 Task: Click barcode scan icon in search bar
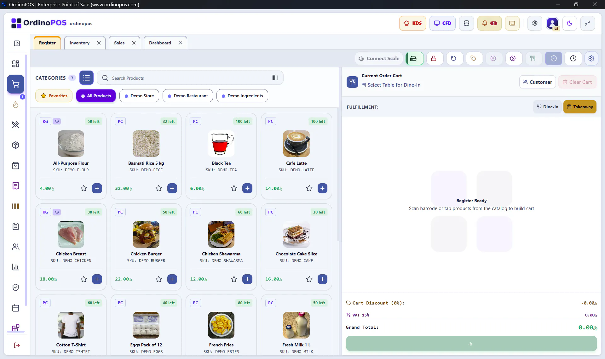tap(275, 78)
